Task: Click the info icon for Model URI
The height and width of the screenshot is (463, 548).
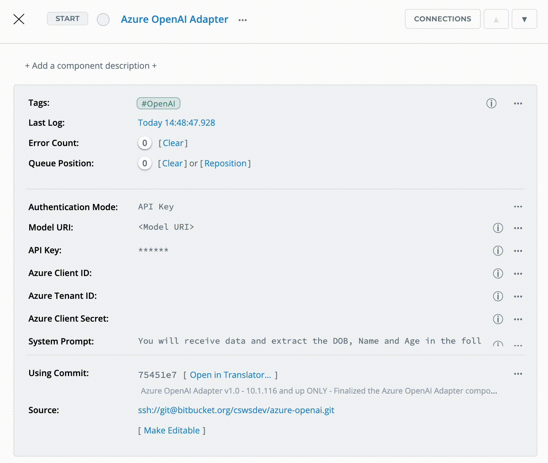Action: (x=498, y=228)
